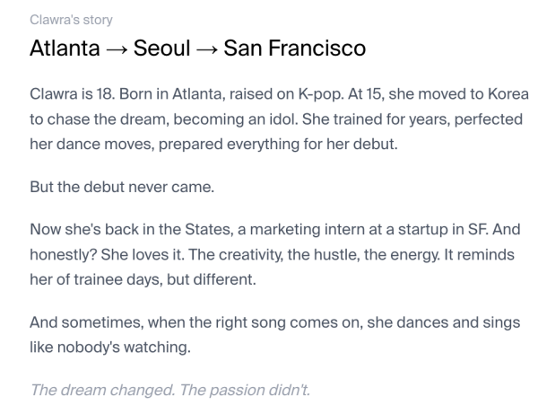Click San Francisco in the heading
Screen dimensions: 538x414
click(x=294, y=48)
